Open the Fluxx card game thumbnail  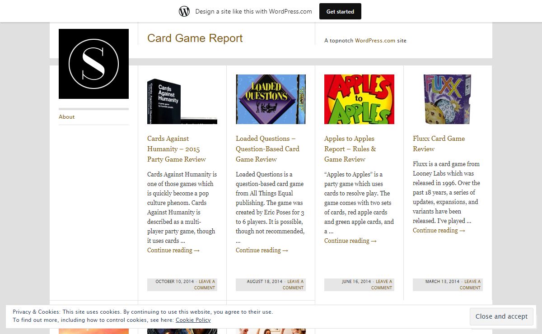point(448,99)
